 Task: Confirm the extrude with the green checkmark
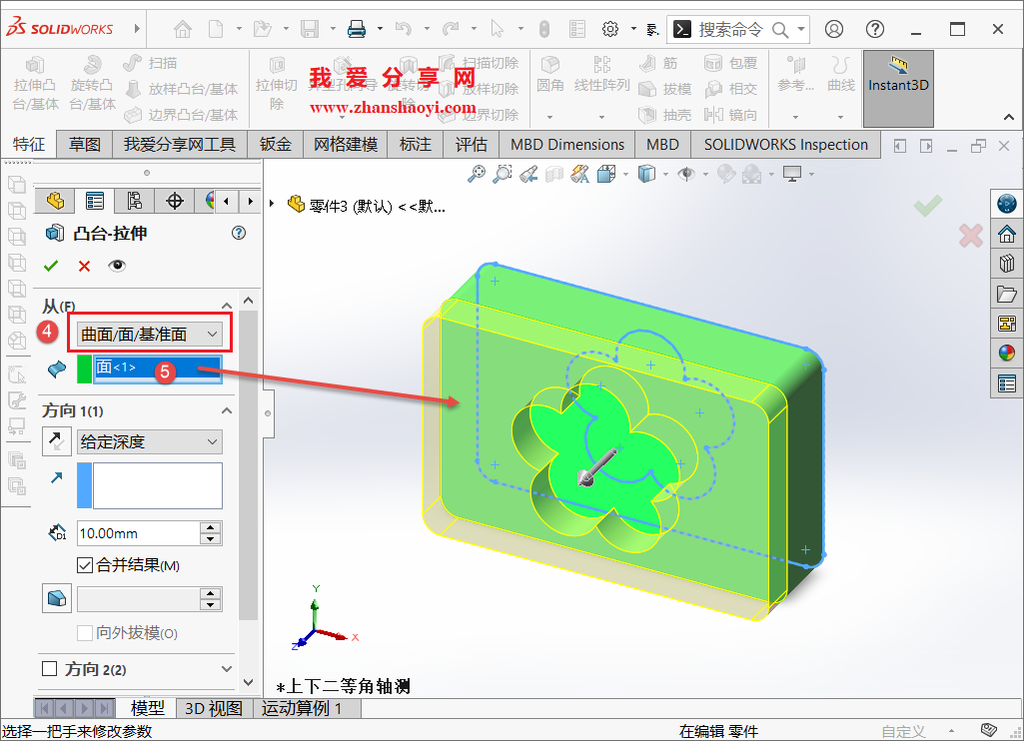click(x=51, y=265)
